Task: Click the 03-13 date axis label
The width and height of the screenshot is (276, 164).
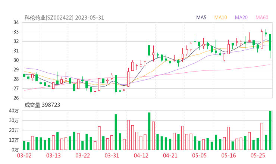Action: 53,155
